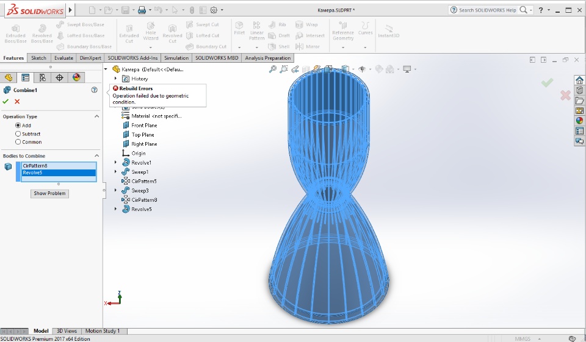
Task: Select the Add operation type
Action: pyautogui.click(x=18, y=126)
